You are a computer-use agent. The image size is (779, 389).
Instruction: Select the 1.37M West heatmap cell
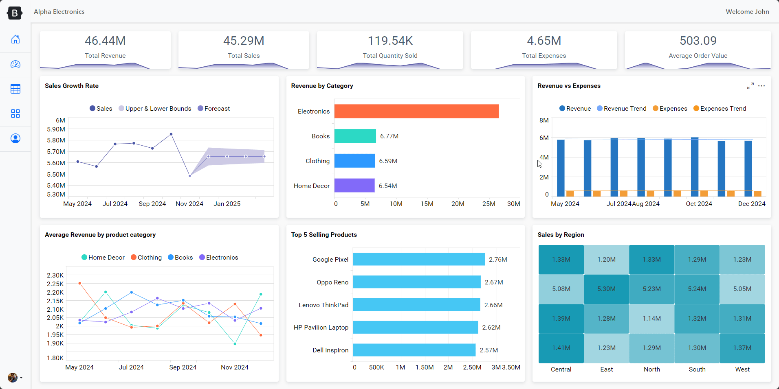click(742, 348)
